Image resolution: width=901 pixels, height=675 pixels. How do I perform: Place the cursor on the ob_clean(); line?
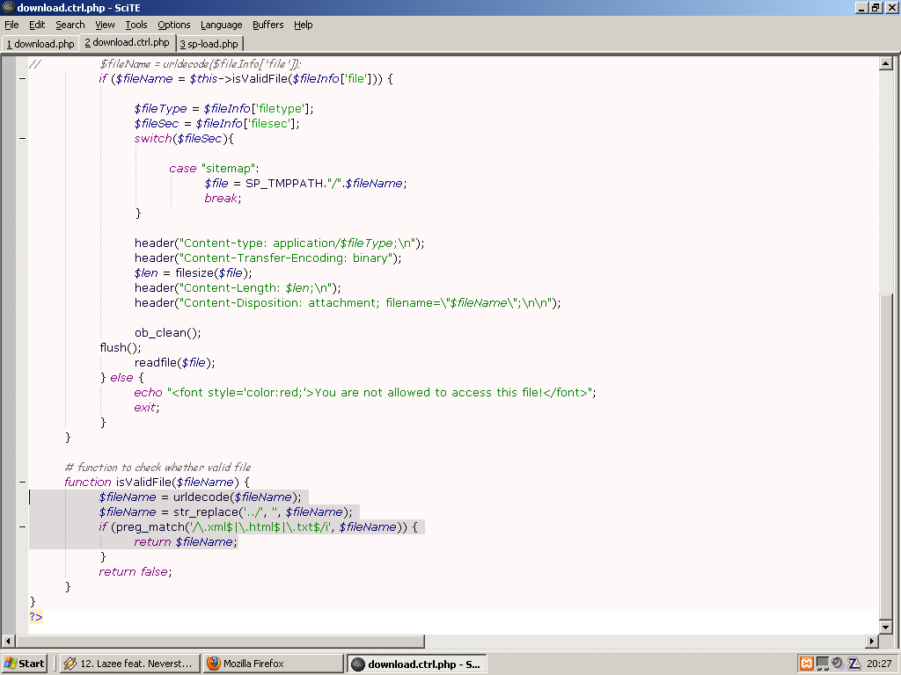click(x=168, y=333)
